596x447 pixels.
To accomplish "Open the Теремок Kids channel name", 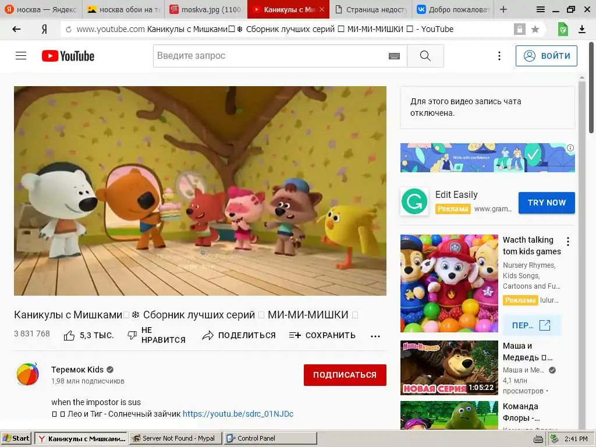I will tap(77, 370).
